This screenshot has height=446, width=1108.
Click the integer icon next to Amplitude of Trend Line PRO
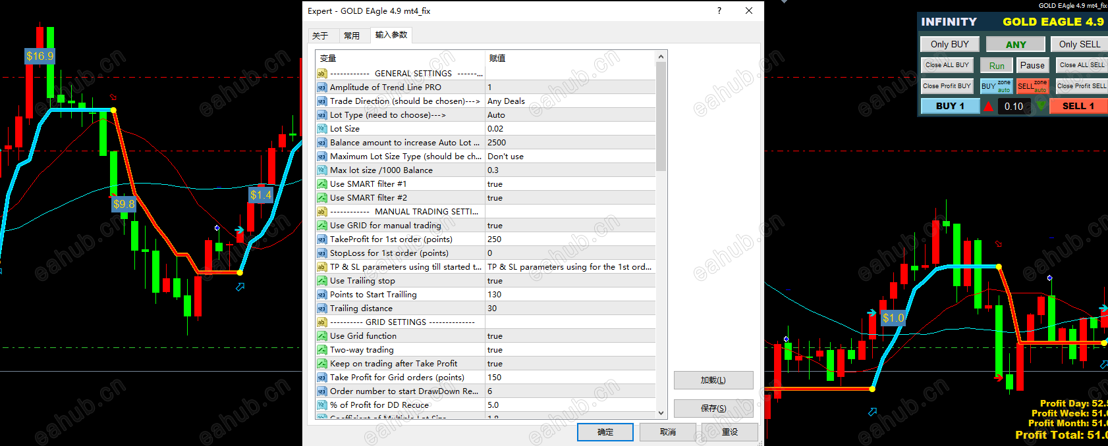click(321, 87)
